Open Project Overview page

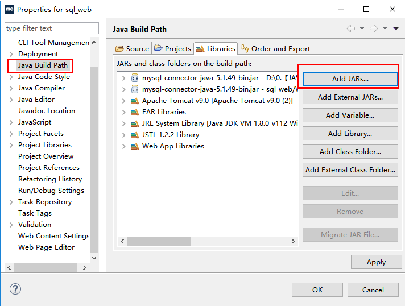pos(46,156)
